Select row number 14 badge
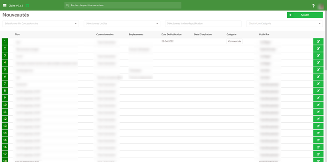 [x=5, y=133]
